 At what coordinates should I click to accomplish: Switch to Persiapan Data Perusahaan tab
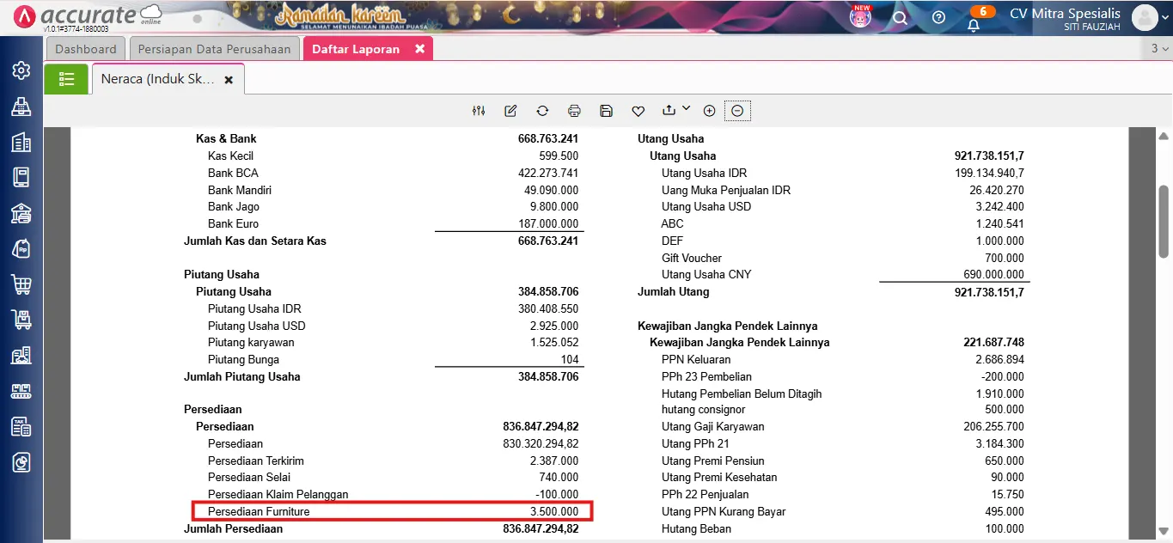point(214,49)
